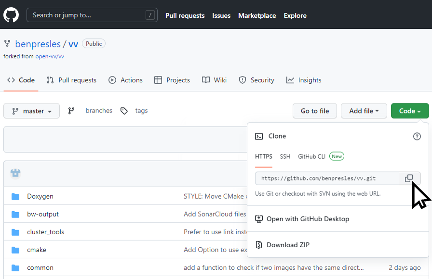Open 'Add Option to use' commit message
432x279 pixels.
click(216, 250)
